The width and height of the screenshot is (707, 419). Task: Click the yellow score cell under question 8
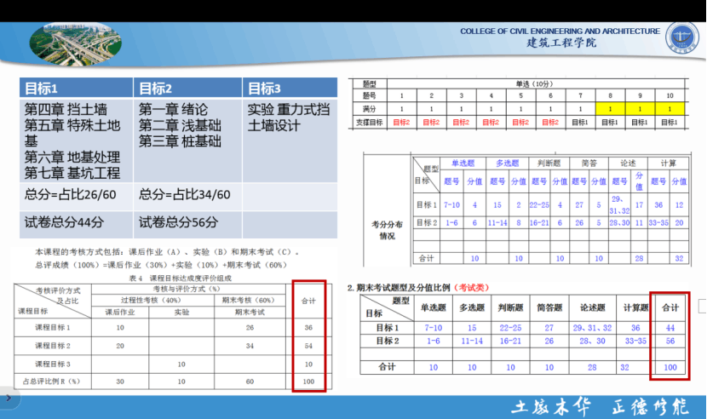click(610, 109)
